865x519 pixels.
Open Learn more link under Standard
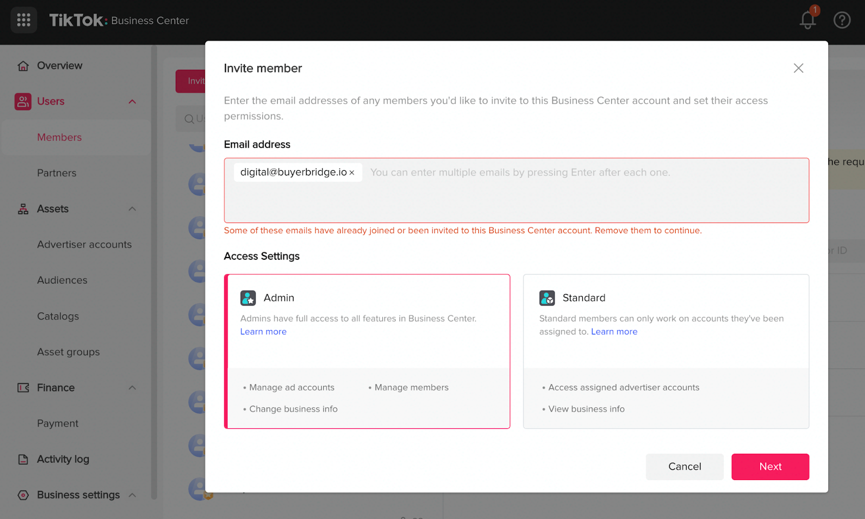pyautogui.click(x=614, y=332)
